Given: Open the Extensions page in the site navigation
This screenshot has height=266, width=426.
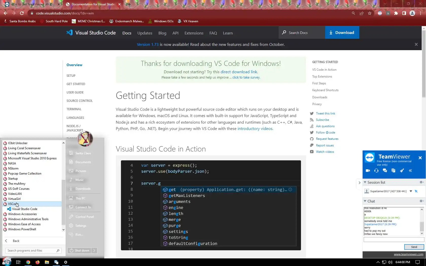Looking at the screenshot, I should tap(194, 33).
